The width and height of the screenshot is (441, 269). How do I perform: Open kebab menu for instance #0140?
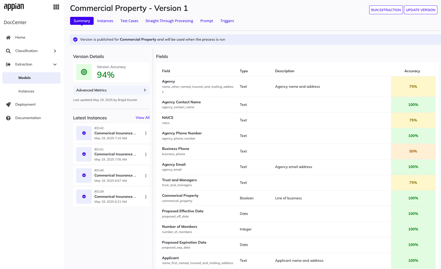tap(146, 176)
